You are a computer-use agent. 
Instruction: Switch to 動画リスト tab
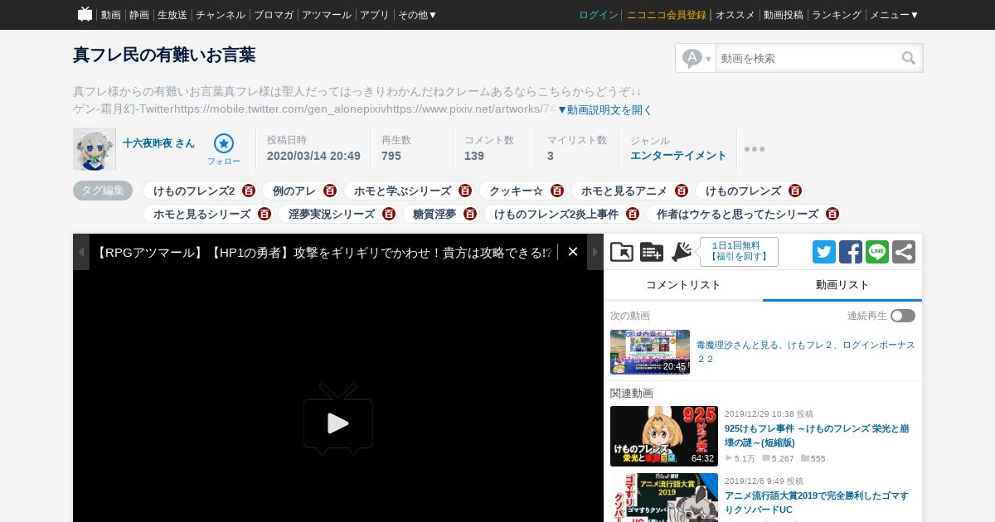click(x=842, y=285)
